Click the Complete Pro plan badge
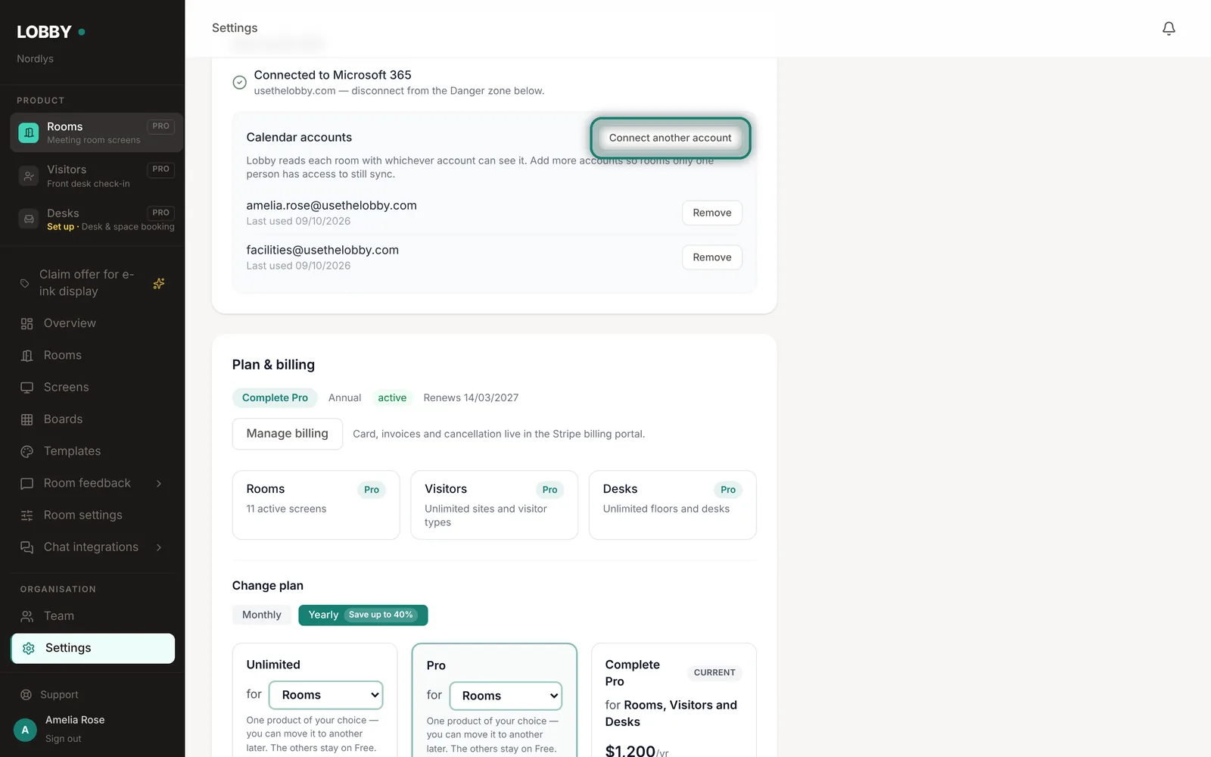The image size is (1211, 757). point(275,397)
